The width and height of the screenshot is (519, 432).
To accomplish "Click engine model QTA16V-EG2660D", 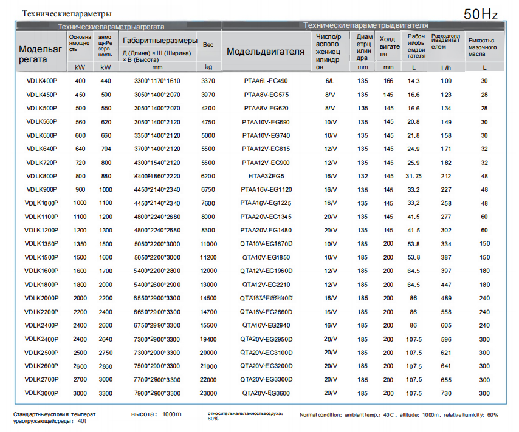I will coord(266,312).
